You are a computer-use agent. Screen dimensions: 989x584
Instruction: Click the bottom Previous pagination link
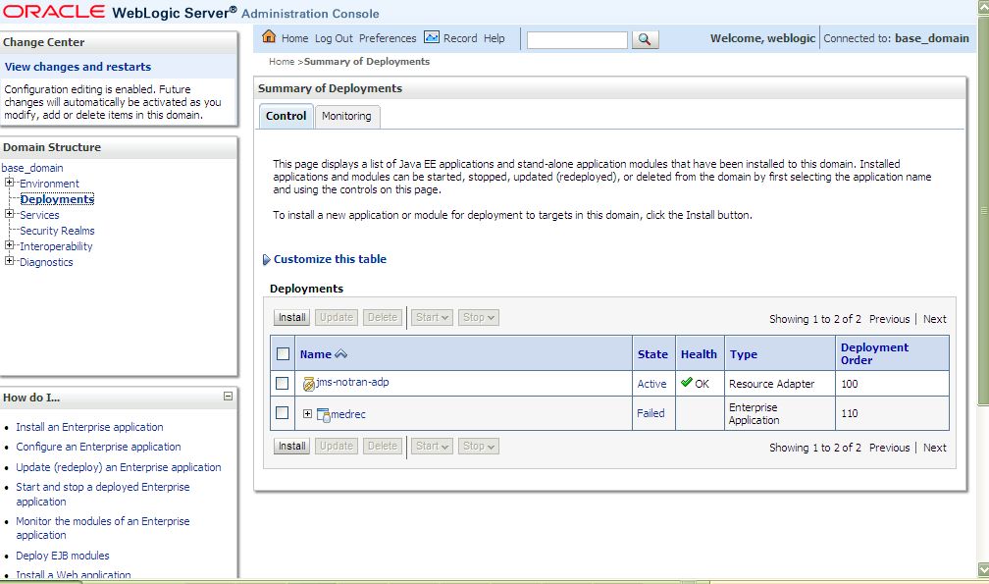[x=889, y=448]
